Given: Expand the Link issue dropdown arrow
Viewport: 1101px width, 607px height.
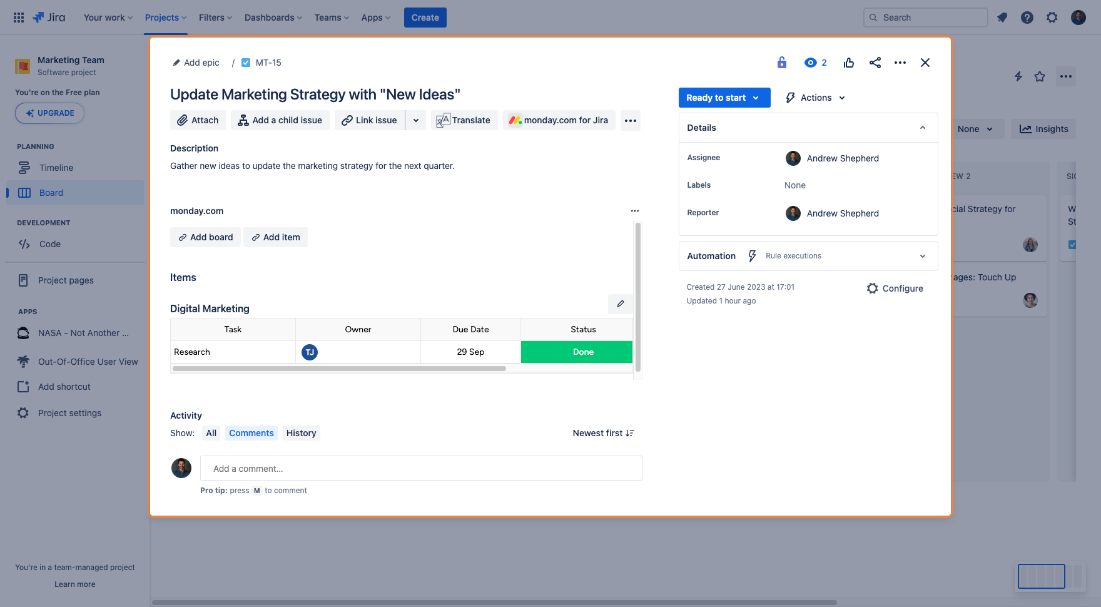Looking at the screenshot, I should pyautogui.click(x=416, y=120).
